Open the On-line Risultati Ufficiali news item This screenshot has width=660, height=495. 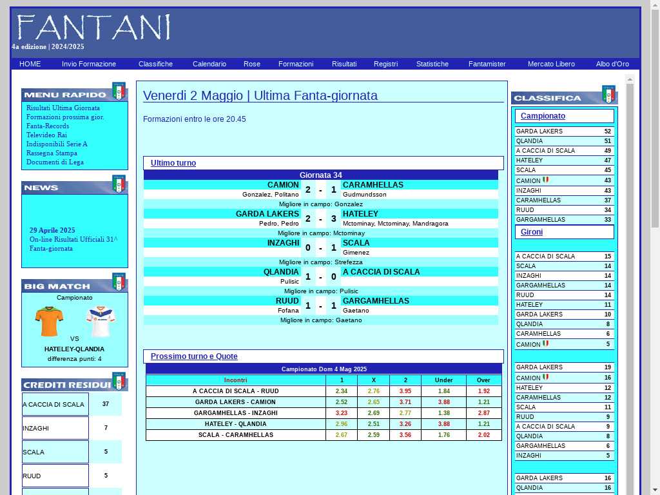(73, 244)
